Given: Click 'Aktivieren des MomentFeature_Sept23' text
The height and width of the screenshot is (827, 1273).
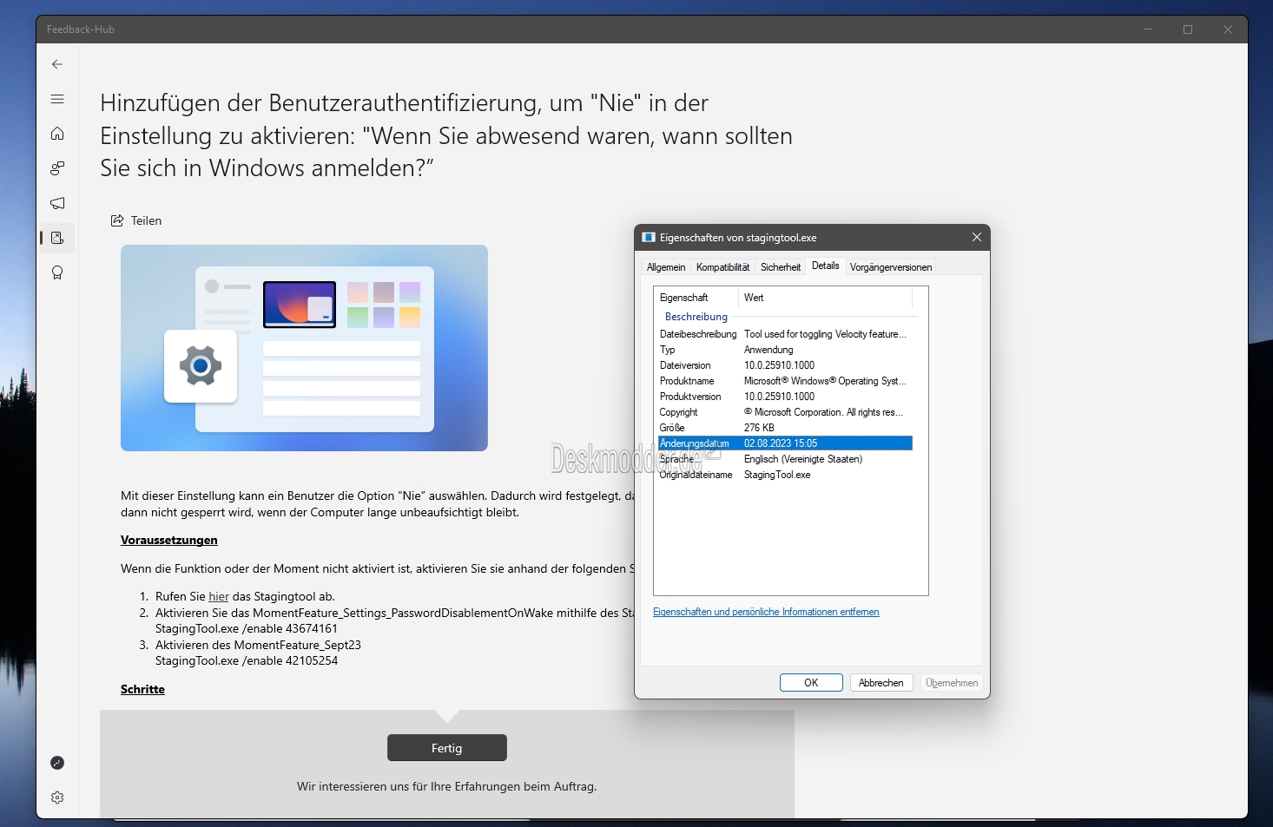Looking at the screenshot, I should [258, 645].
